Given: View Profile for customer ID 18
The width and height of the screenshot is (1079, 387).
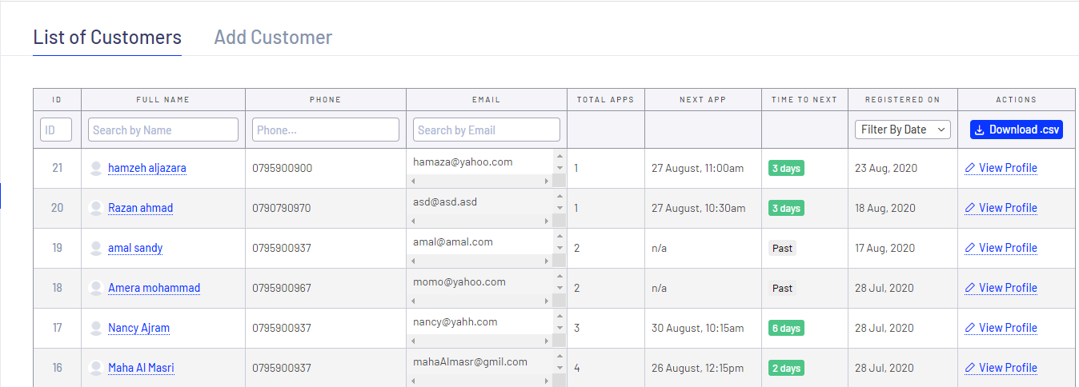Looking at the screenshot, I should 1001,288.
